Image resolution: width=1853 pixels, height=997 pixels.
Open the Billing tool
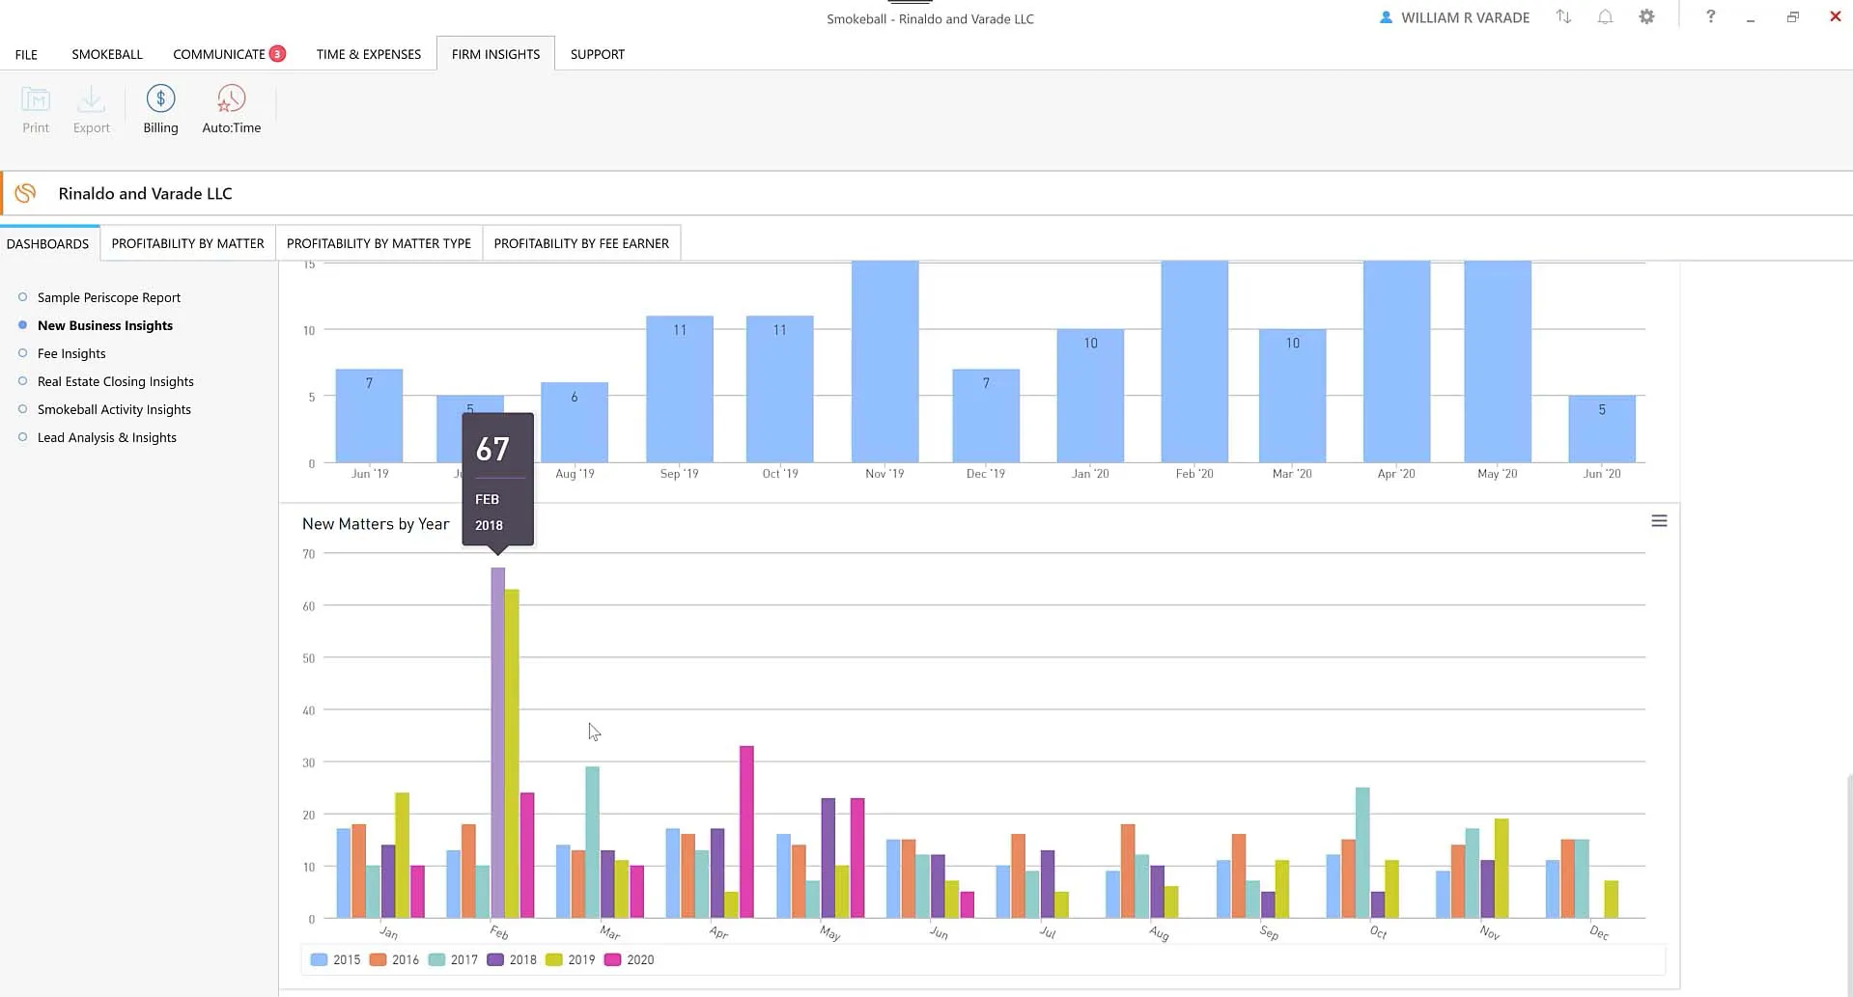[160, 109]
